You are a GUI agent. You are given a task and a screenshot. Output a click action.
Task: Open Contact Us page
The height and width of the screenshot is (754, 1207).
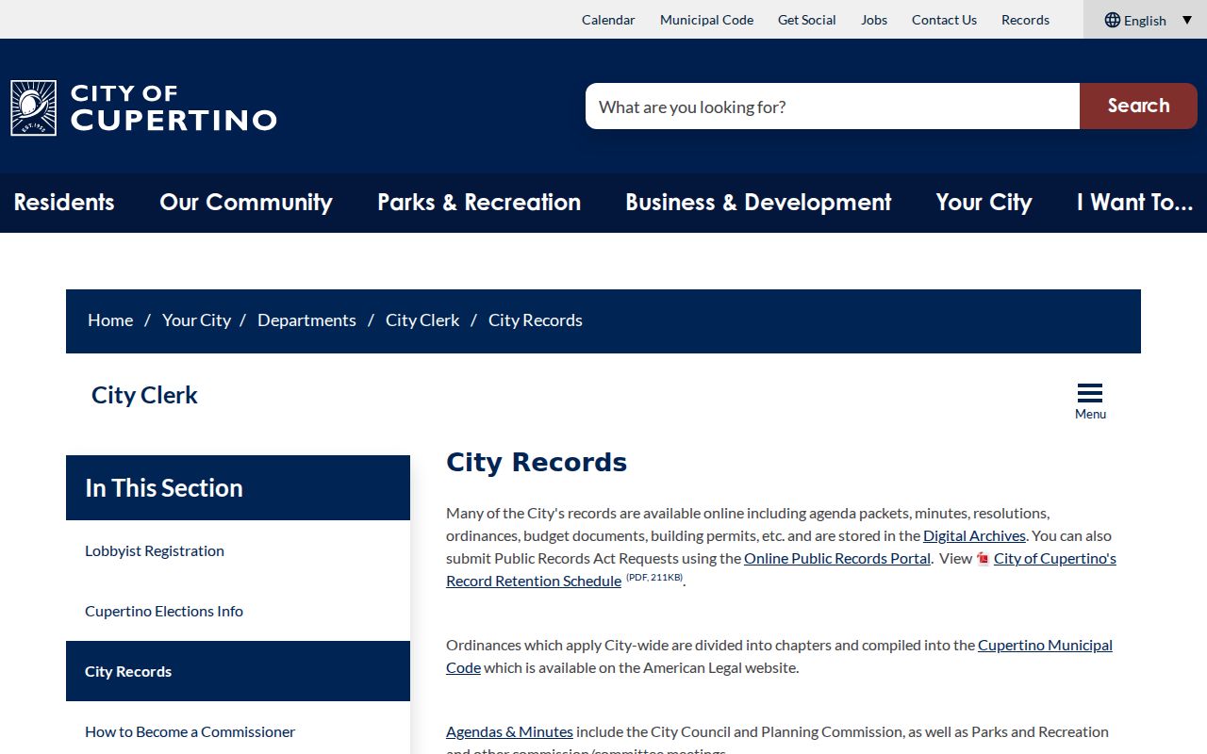pos(944,20)
